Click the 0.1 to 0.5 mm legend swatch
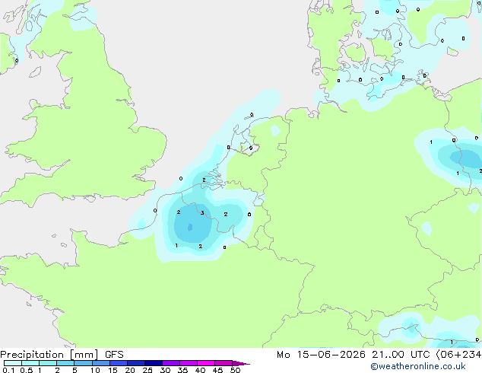Image resolution: width=482 pixels, height=373 pixels. pos(13,363)
